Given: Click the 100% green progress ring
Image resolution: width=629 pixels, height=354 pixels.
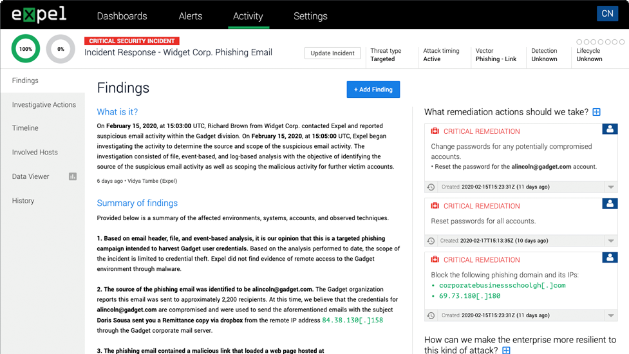Looking at the screenshot, I should 26,49.
